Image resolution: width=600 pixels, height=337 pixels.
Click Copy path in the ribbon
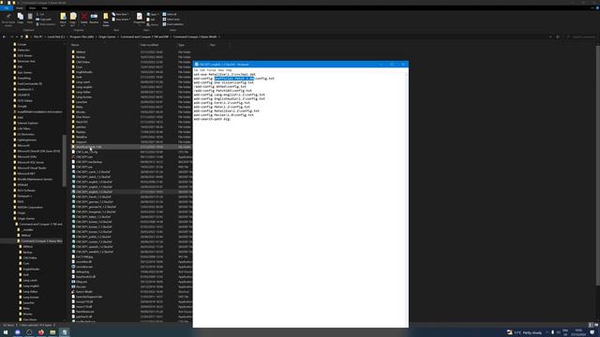click(x=44, y=19)
